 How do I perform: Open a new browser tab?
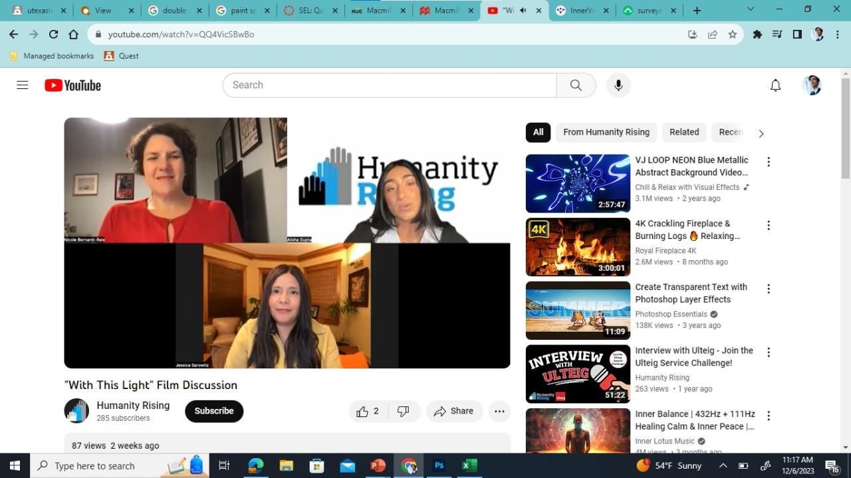tap(697, 11)
